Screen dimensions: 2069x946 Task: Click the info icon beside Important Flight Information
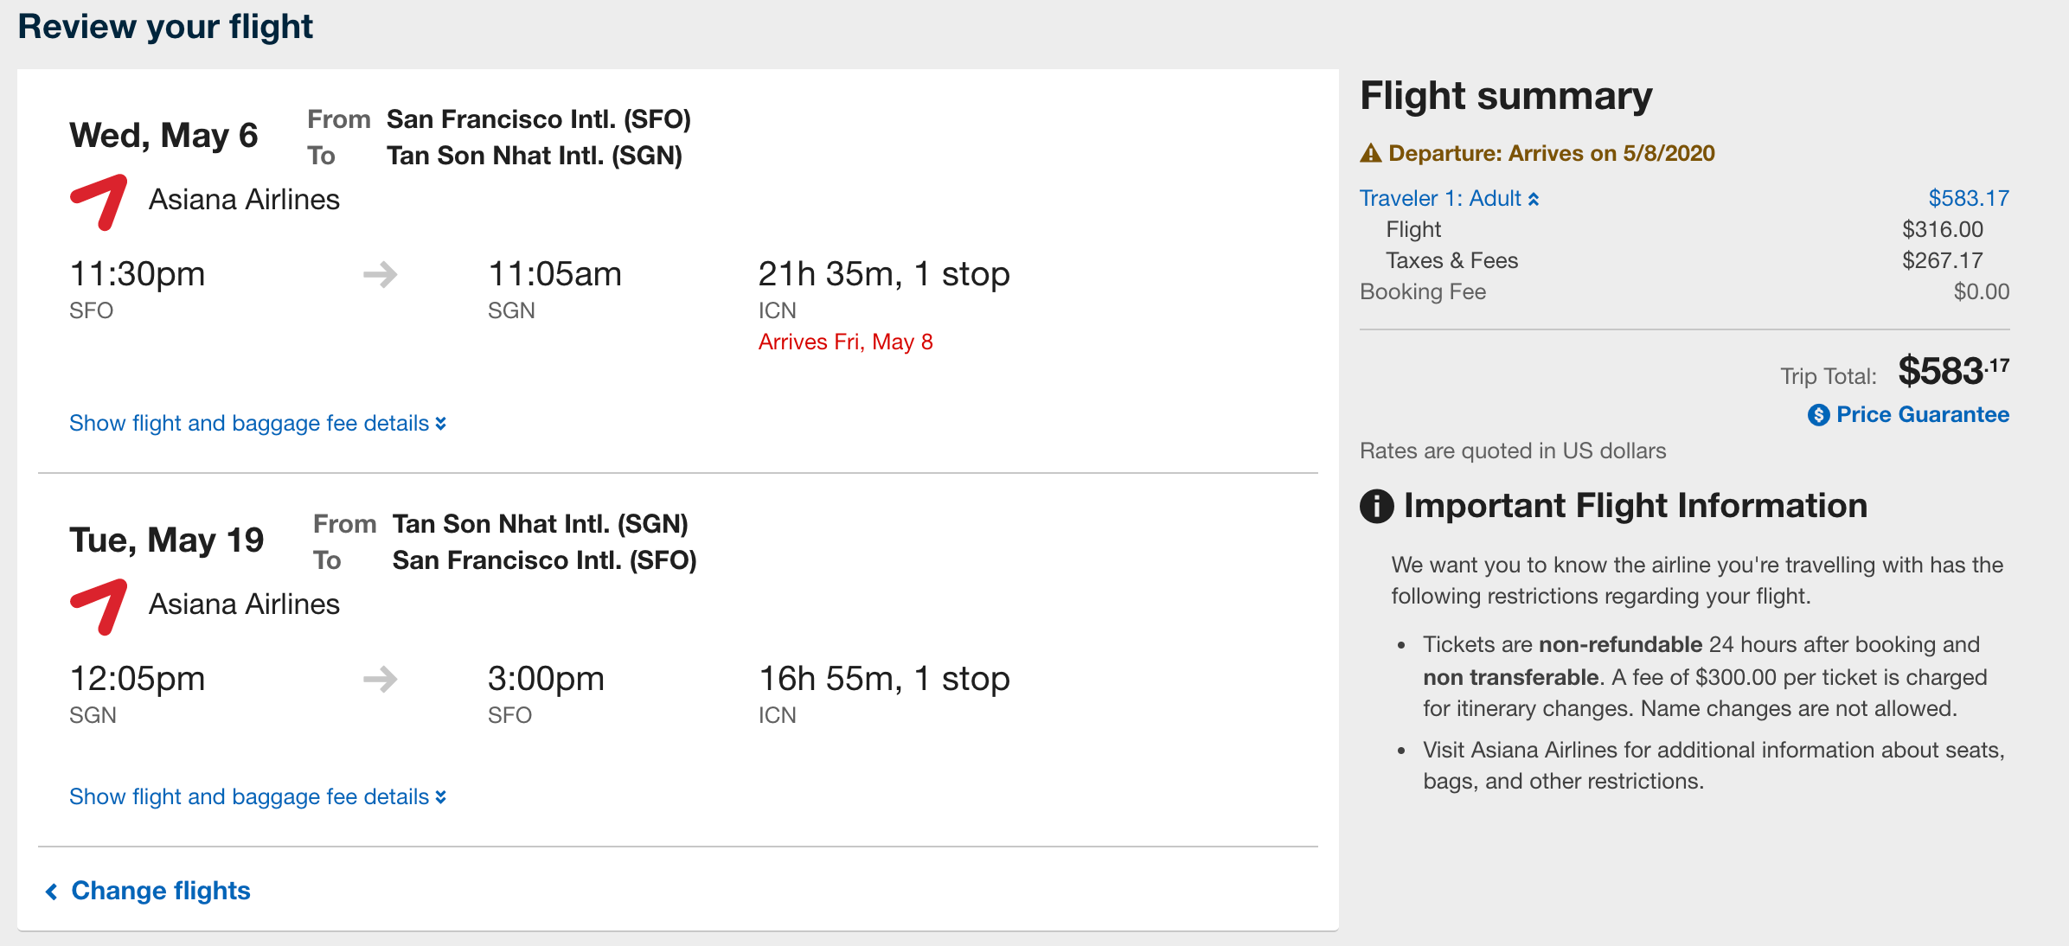pyautogui.click(x=1376, y=506)
